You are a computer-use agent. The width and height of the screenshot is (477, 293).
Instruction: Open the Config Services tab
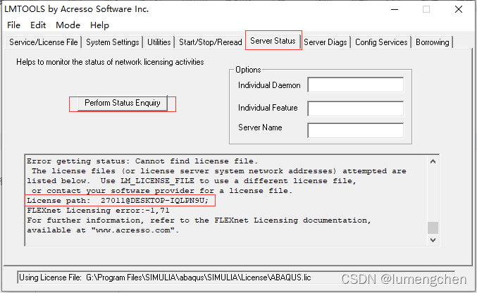381,42
